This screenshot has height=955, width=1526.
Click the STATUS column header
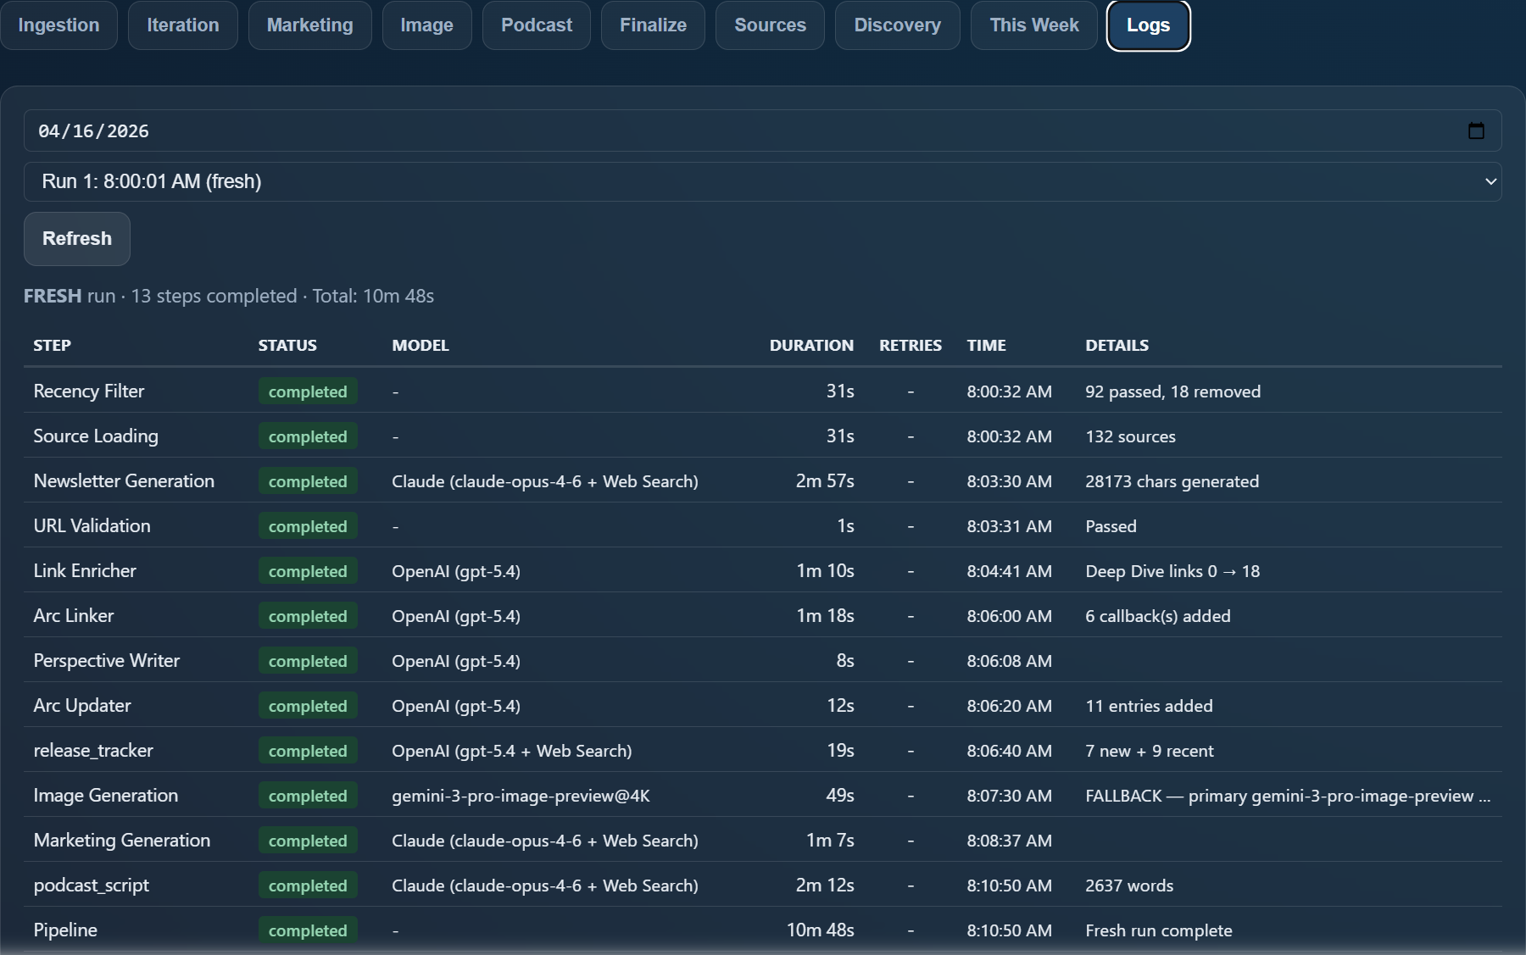tap(287, 345)
